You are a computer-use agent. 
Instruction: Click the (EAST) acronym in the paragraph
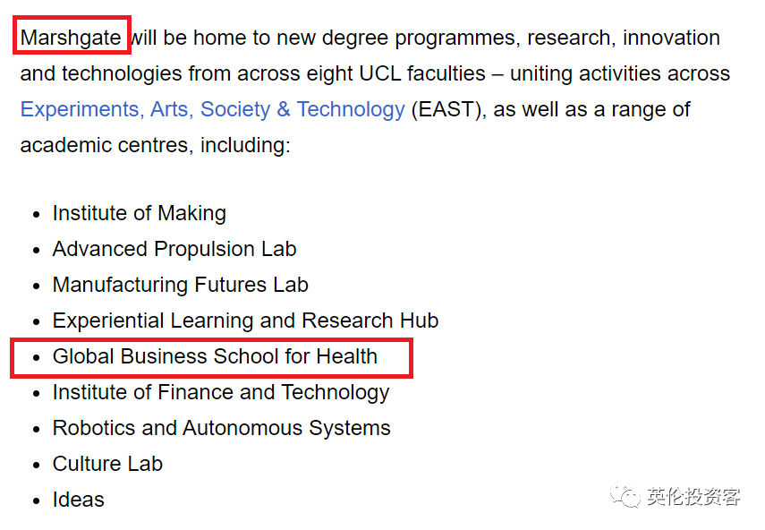[446, 109]
